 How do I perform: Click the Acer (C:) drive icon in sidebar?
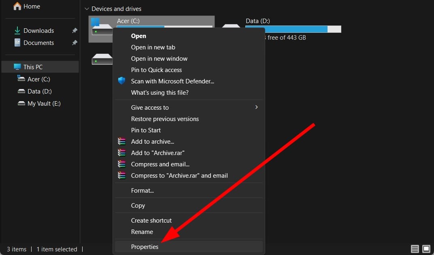21,79
